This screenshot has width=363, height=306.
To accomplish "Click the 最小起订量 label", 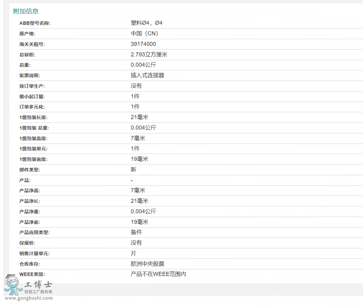I will click(x=32, y=96).
